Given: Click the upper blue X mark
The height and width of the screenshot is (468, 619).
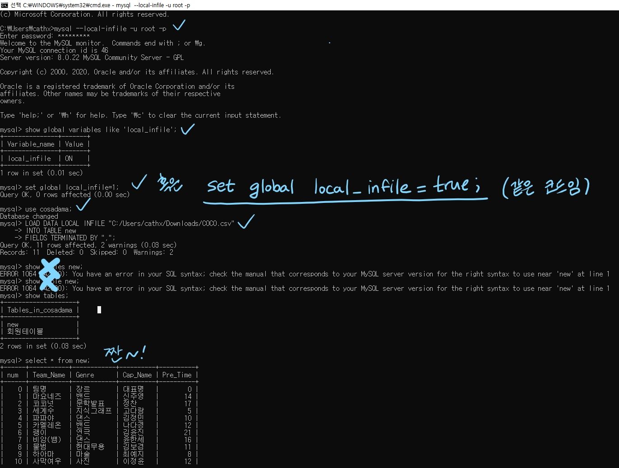Looking at the screenshot, I should pyautogui.click(x=50, y=267).
